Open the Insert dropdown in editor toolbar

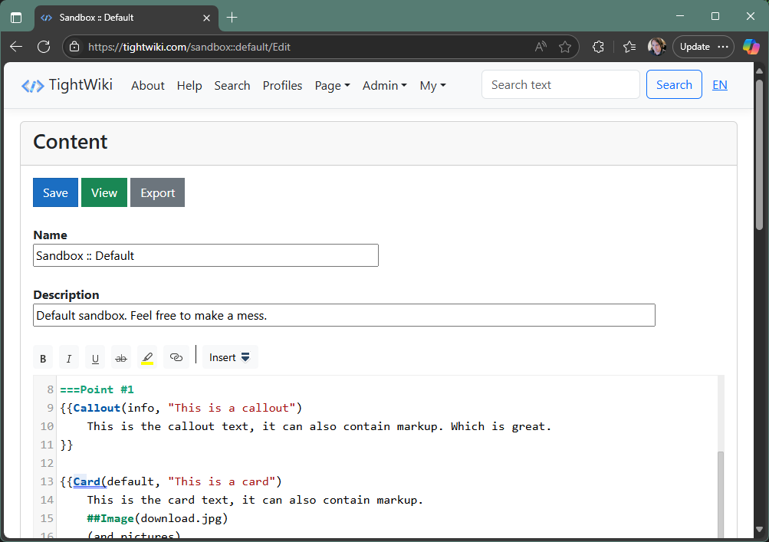[230, 357]
